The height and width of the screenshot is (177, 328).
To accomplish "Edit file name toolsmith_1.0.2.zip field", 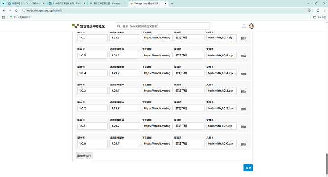I will [x=222, y=108].
